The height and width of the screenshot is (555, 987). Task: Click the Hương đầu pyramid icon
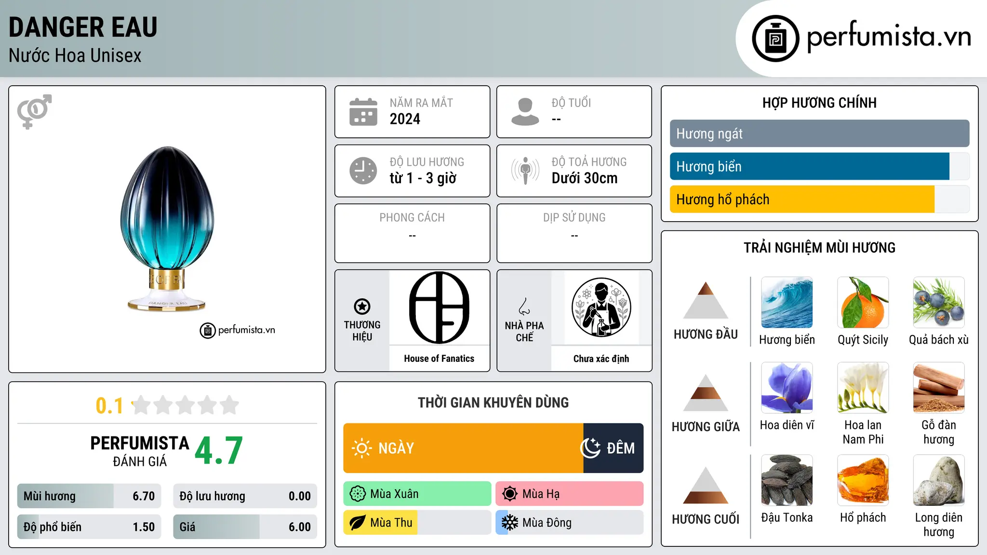coord(706,300)
